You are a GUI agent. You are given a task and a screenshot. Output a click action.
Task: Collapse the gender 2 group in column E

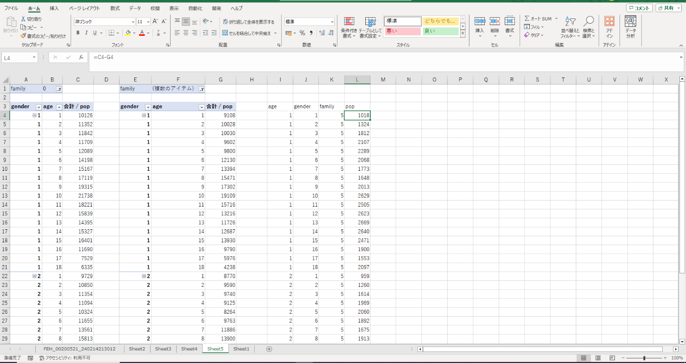tap(144, 276)
